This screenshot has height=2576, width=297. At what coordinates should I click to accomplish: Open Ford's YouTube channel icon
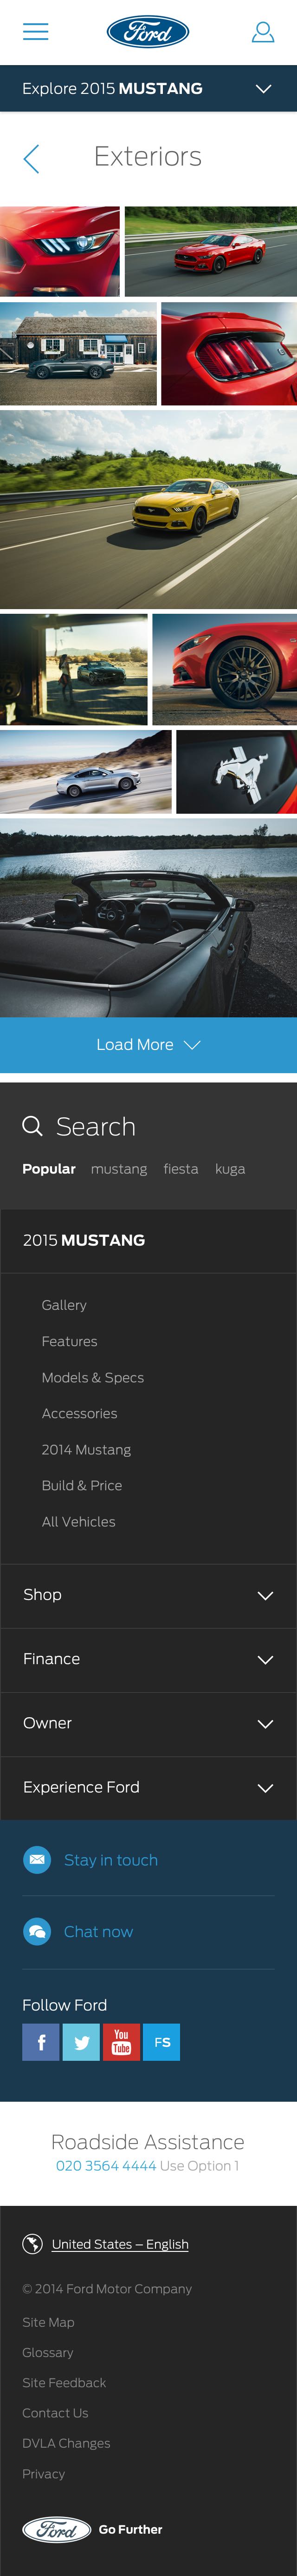click(122, 2042)
